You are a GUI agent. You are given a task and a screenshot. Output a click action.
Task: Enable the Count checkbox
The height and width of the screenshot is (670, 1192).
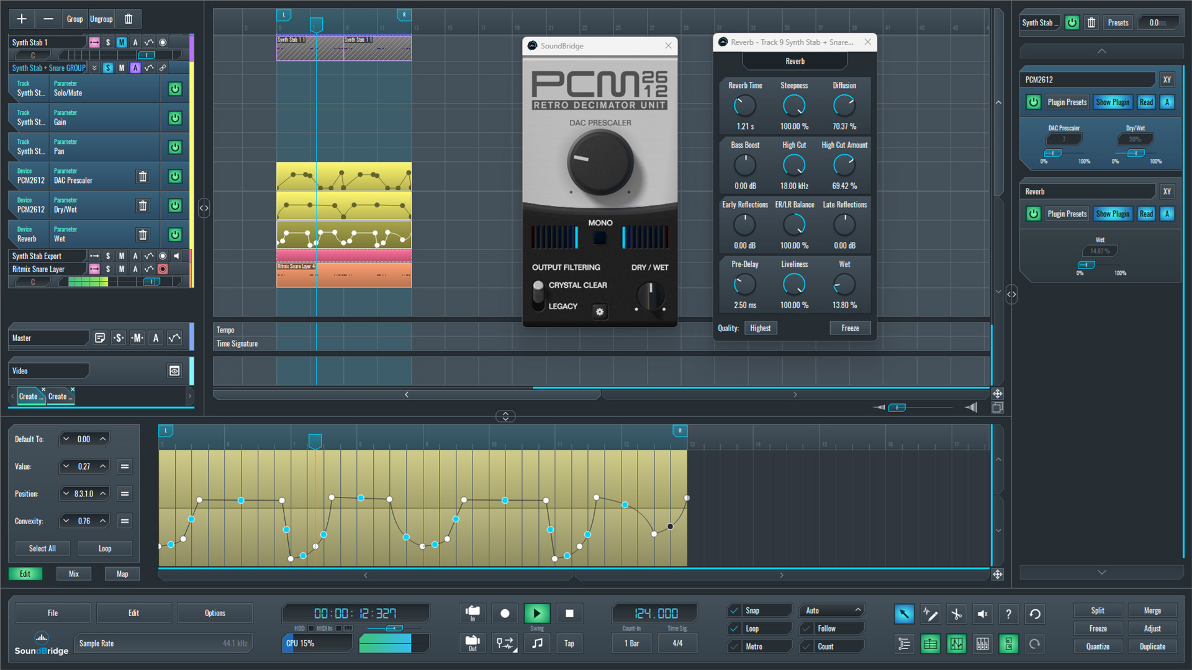pyautogui.click(x=806, y=646)
